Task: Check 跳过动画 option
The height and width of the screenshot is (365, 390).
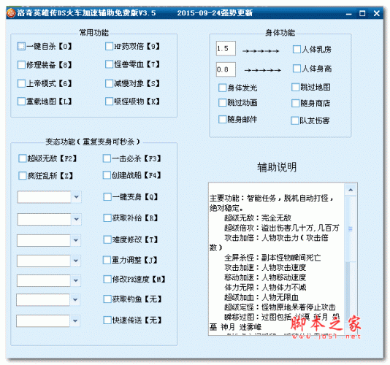Action: (x=222, y=103)
